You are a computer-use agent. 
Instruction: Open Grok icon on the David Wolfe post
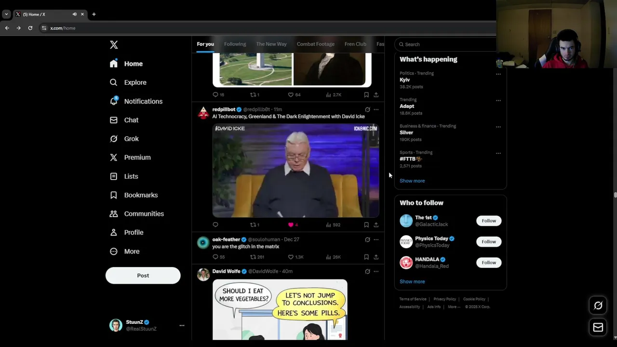pyautogui.click(x=367, y=271)
